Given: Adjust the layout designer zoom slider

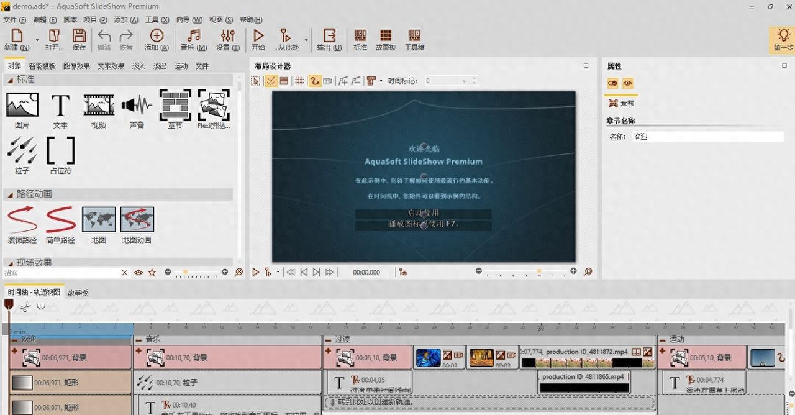Looking at the screenshot, I should (x=526, y=271).
